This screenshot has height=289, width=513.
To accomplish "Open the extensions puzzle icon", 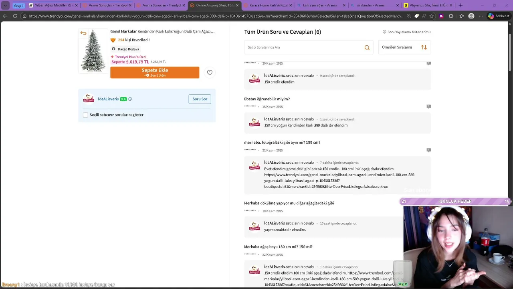I will point(451,16).
